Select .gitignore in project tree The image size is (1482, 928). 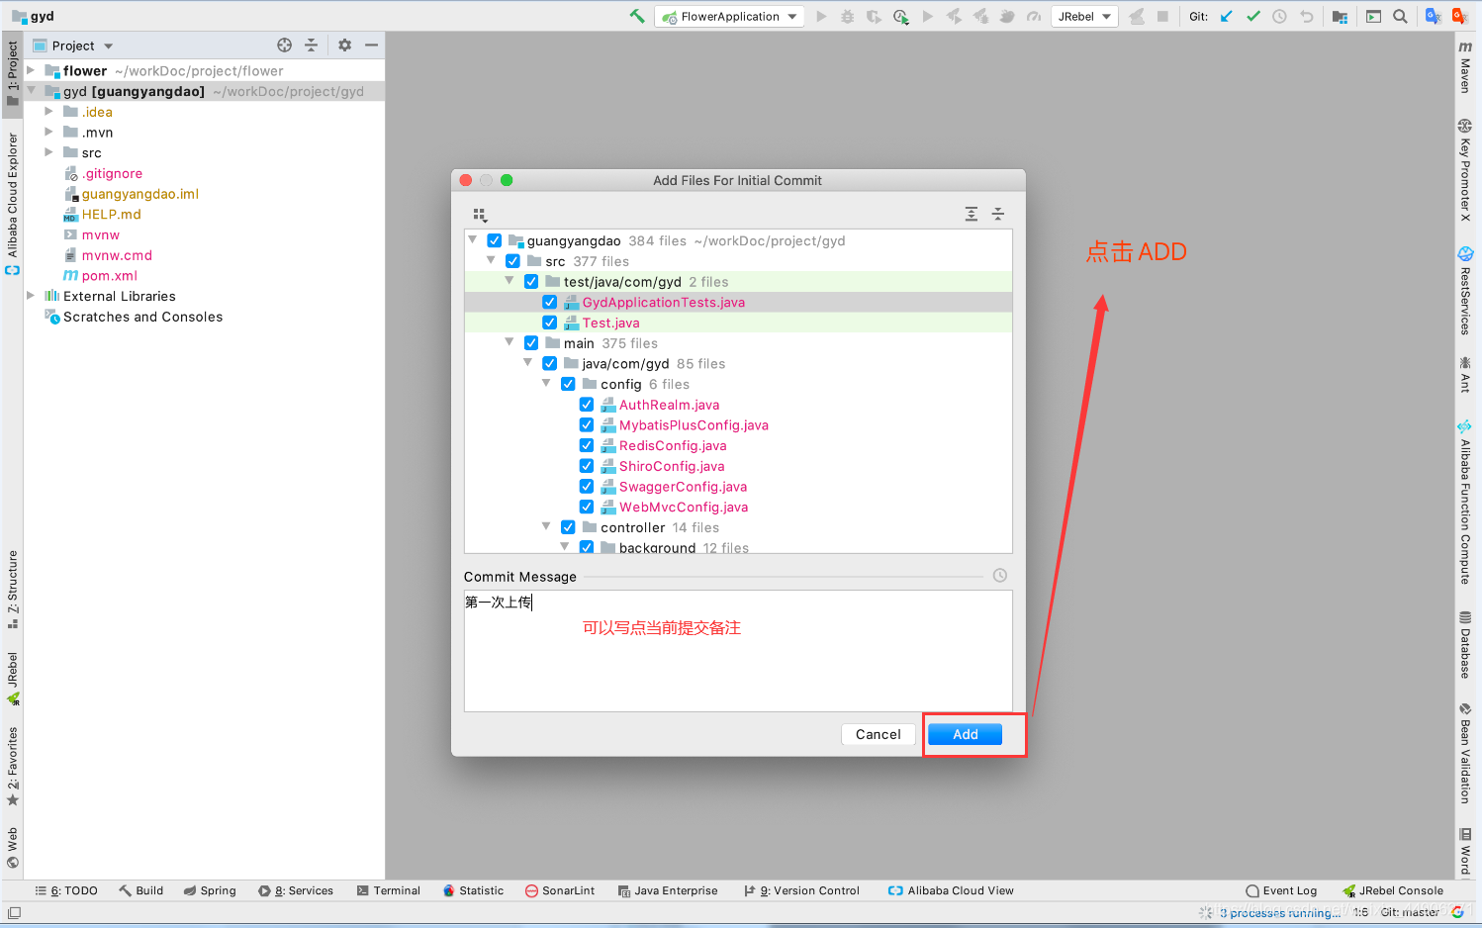tap(112, 173)
